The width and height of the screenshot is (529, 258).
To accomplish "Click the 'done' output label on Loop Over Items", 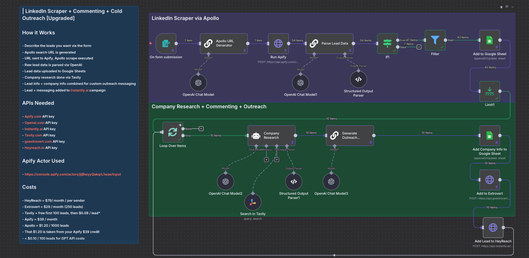I will (189, 128).
